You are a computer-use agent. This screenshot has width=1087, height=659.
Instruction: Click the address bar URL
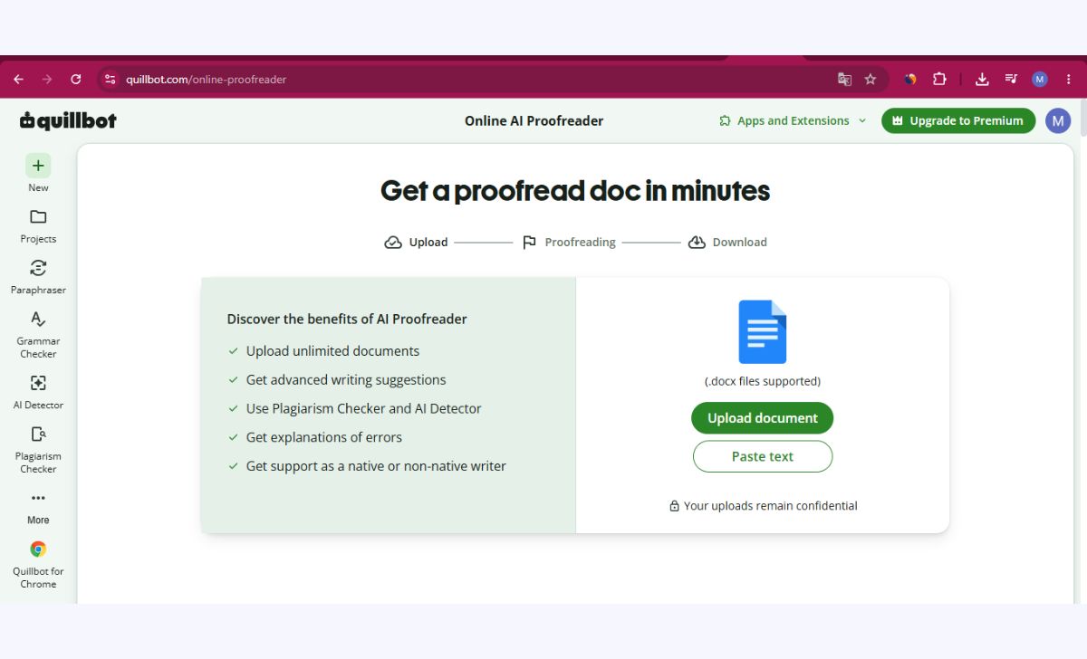coord(207,80)
